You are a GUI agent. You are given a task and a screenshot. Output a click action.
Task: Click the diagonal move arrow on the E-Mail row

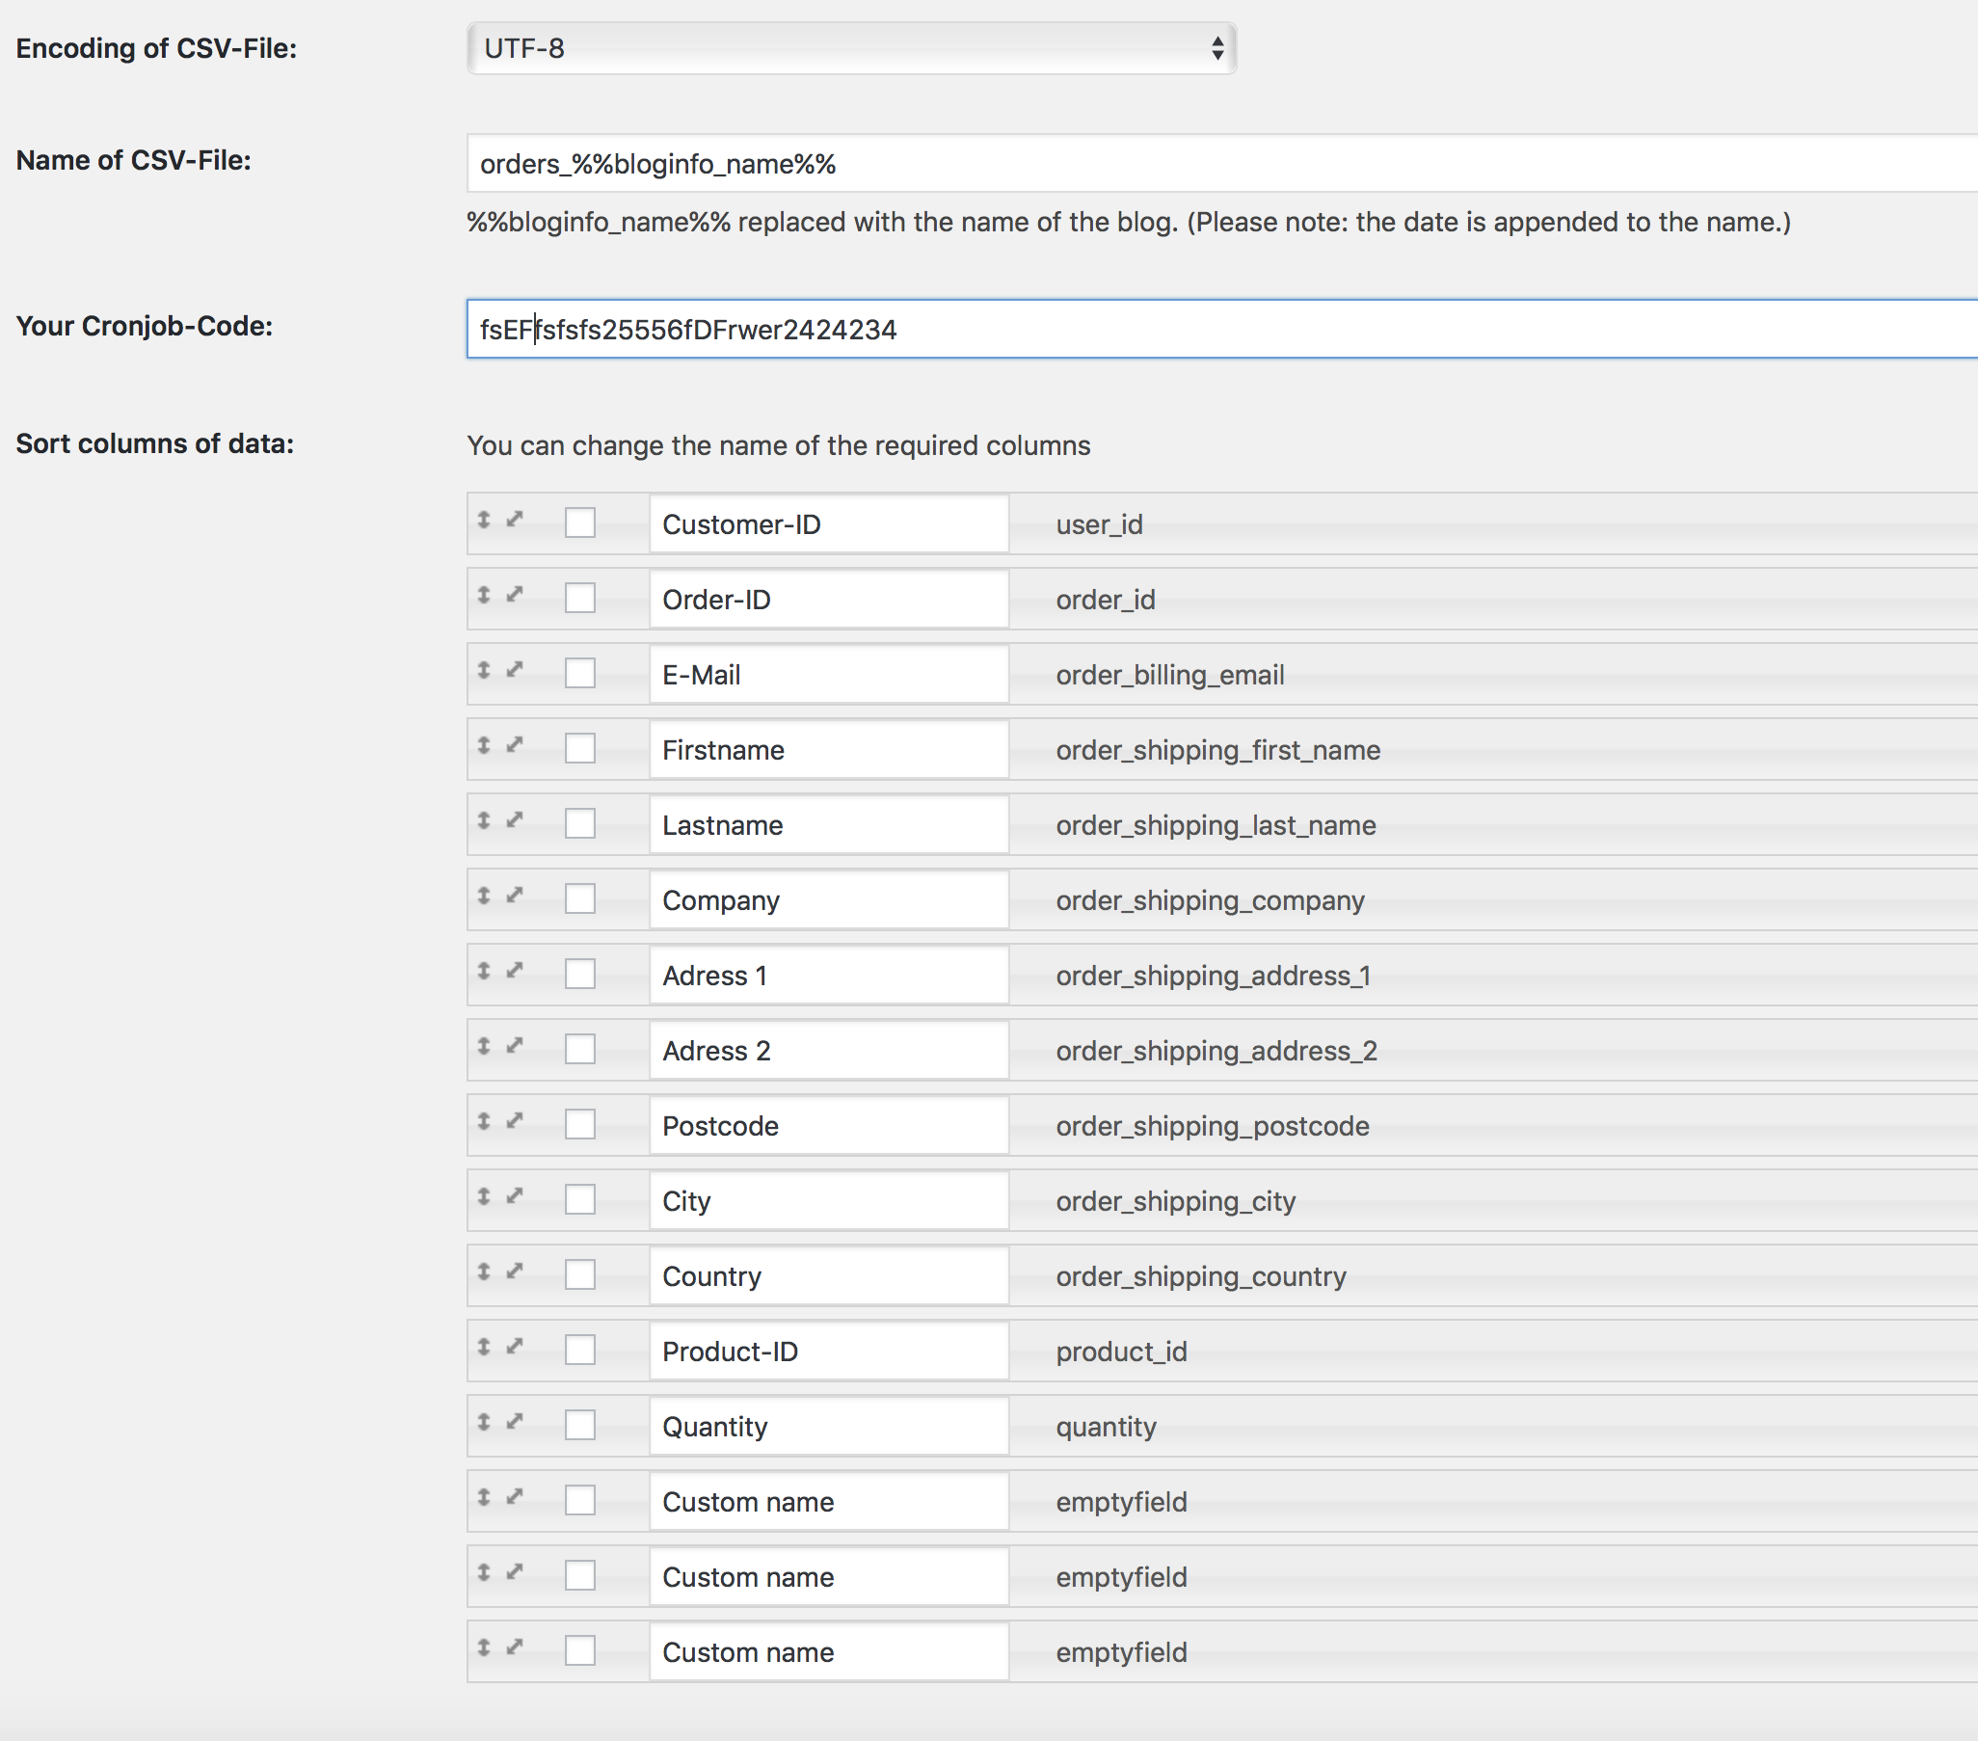point(515,669)
